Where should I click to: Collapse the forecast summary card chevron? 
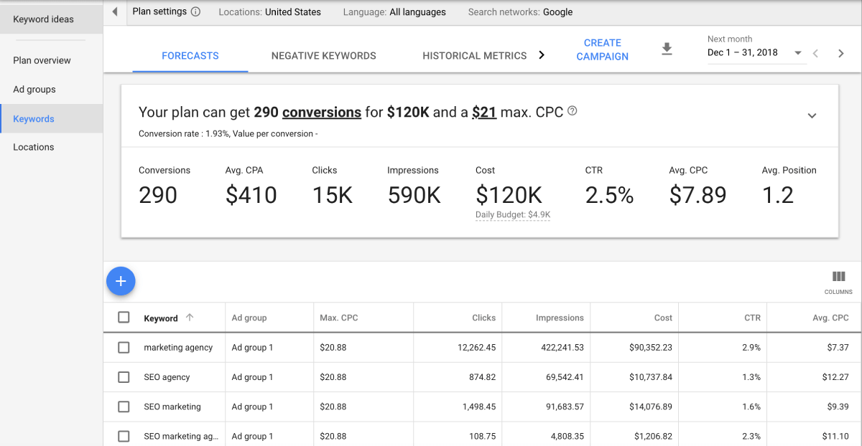coord(812,115)
